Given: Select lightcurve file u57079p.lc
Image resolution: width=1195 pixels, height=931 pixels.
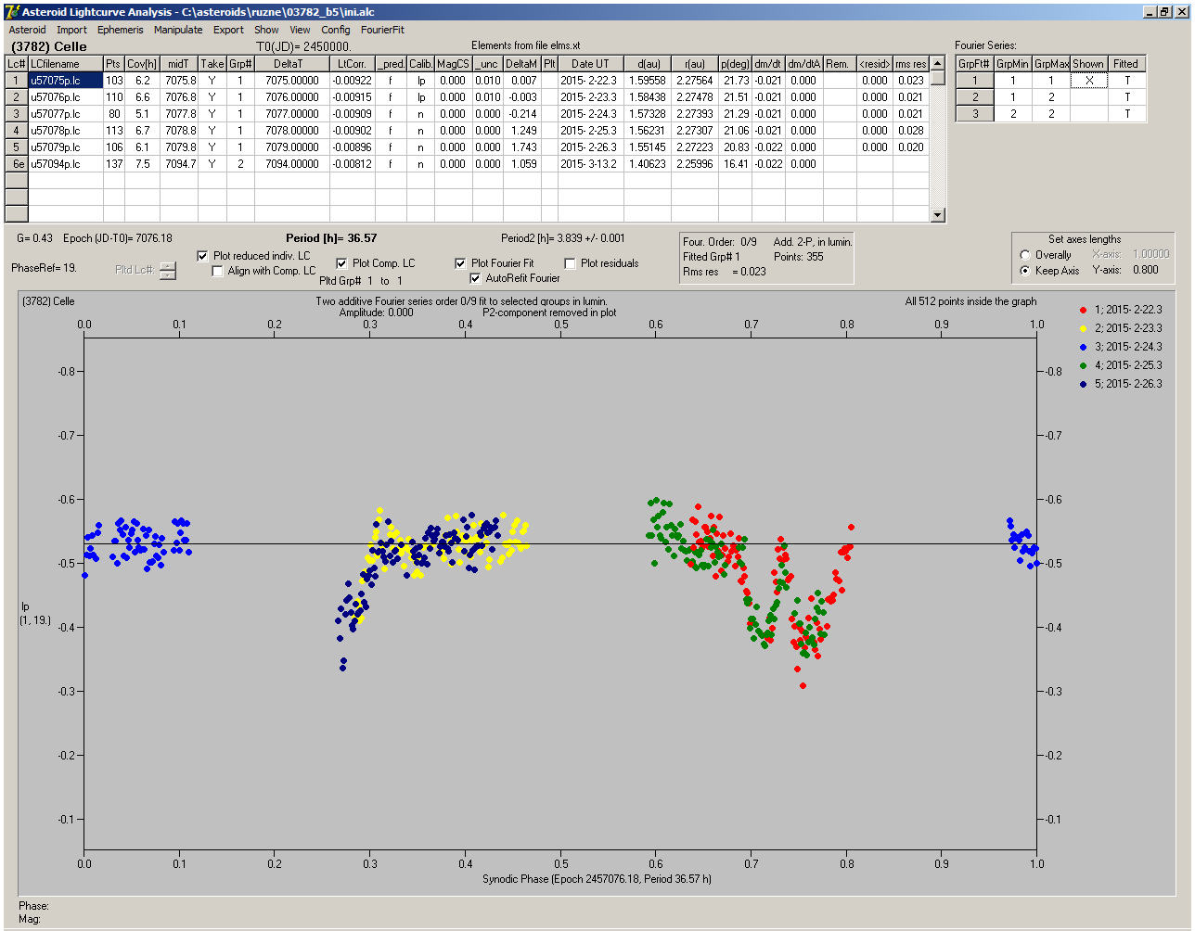Looking at the screenshot, I should coord(65,147).
